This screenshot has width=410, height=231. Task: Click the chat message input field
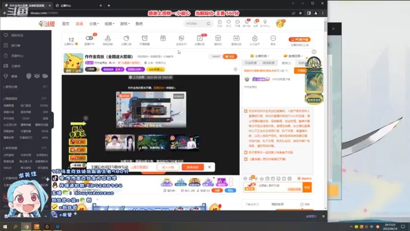tap(280, 187)
